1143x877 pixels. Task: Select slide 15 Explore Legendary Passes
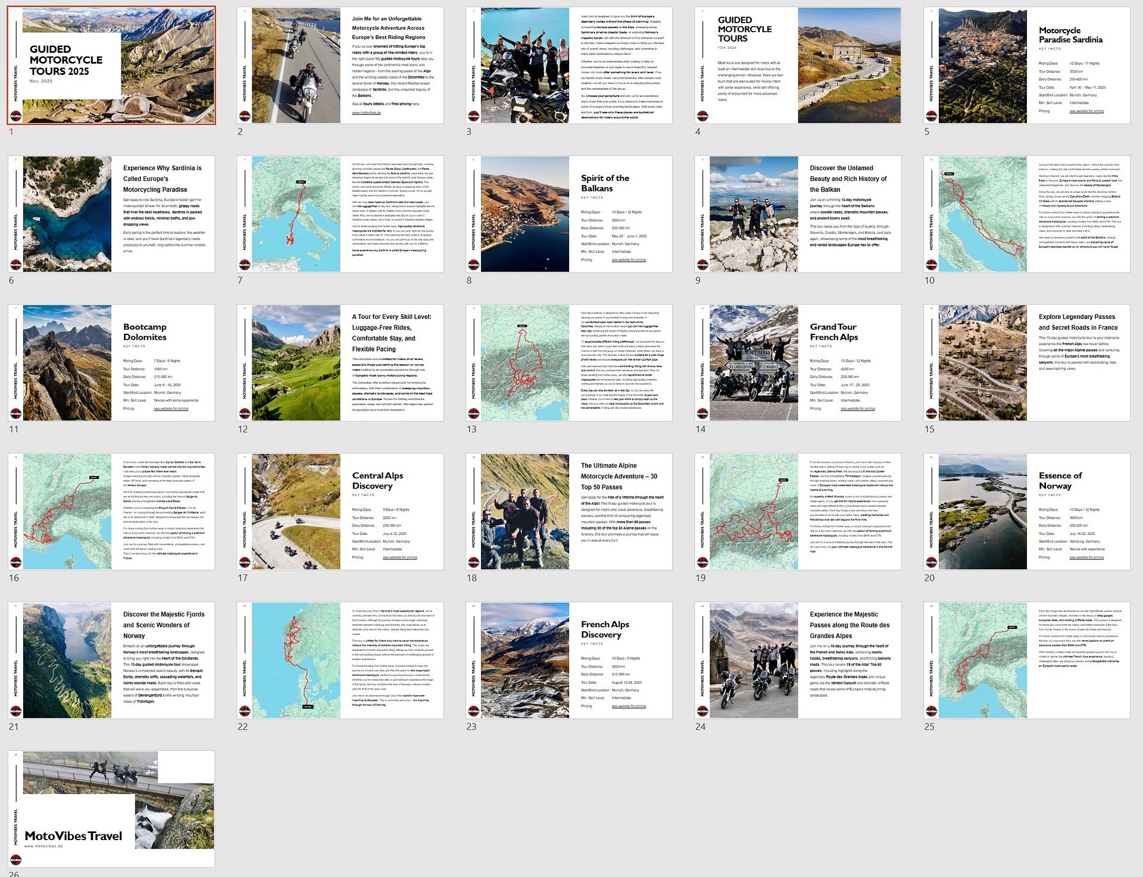point(1026,363)
